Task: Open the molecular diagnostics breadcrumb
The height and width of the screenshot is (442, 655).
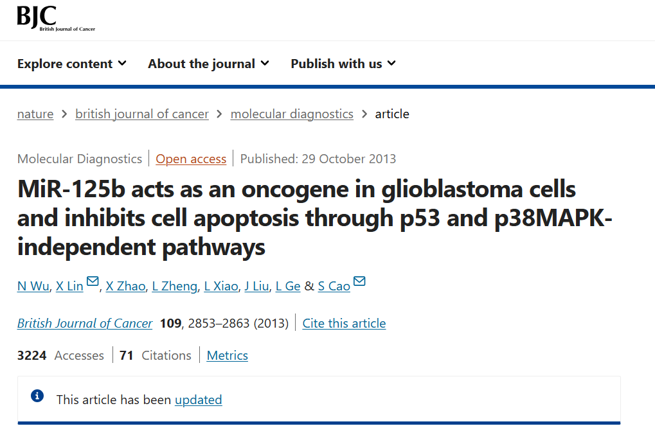Action: [292, 114]
